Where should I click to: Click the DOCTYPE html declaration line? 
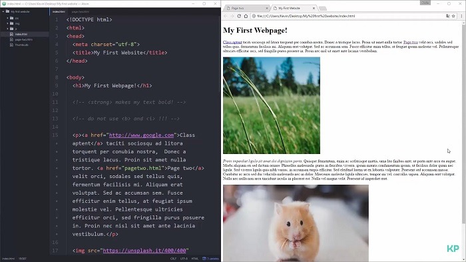click(x=89, y=19)
